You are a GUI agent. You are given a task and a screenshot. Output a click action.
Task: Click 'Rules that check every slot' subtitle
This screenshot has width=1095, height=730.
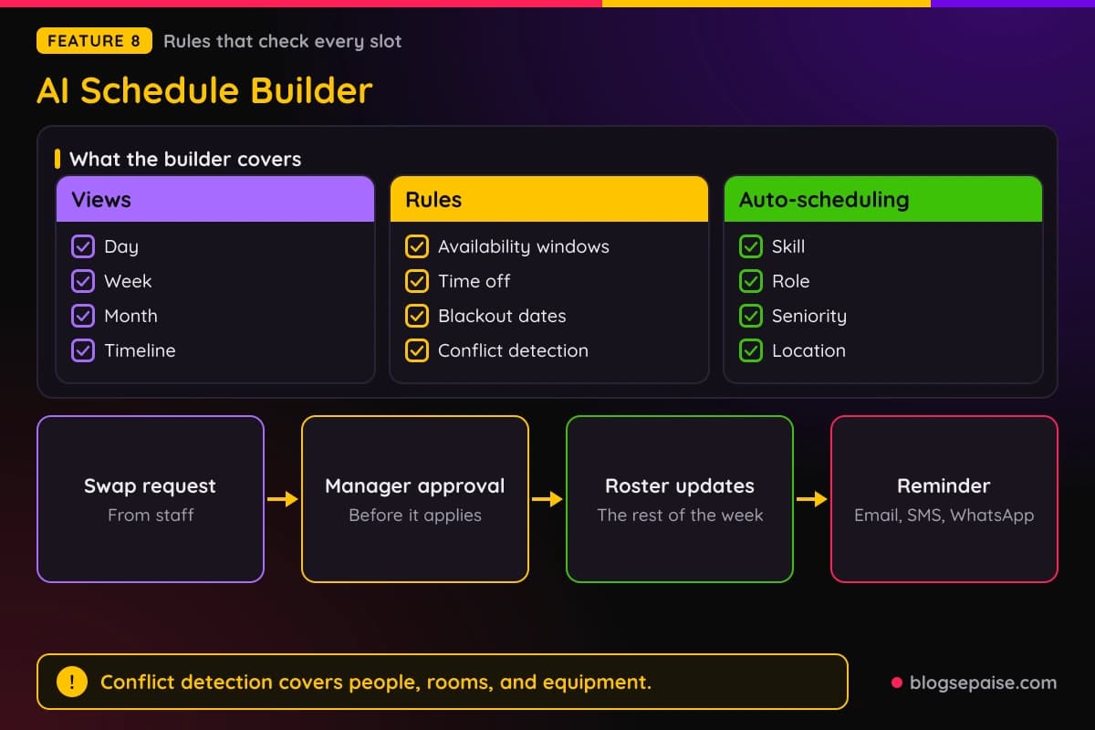click(x=283, y=41)
